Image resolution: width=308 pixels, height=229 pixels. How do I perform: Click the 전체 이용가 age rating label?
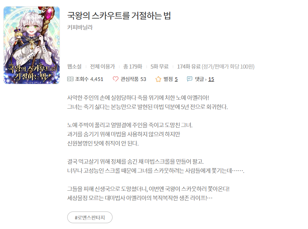pyautogui.click(x=102, y=66)
